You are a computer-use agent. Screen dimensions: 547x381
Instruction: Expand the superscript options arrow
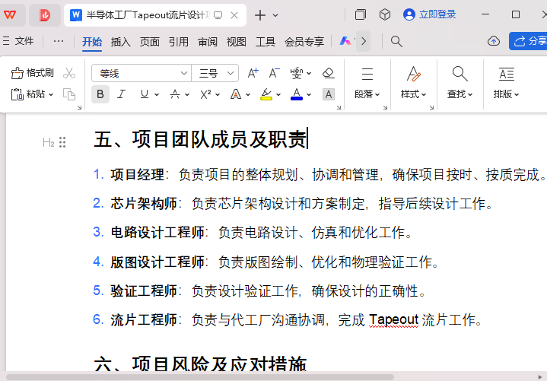click(218, 94)
